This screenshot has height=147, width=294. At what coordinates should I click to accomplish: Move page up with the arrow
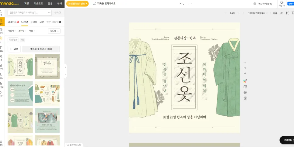point(245,63)
